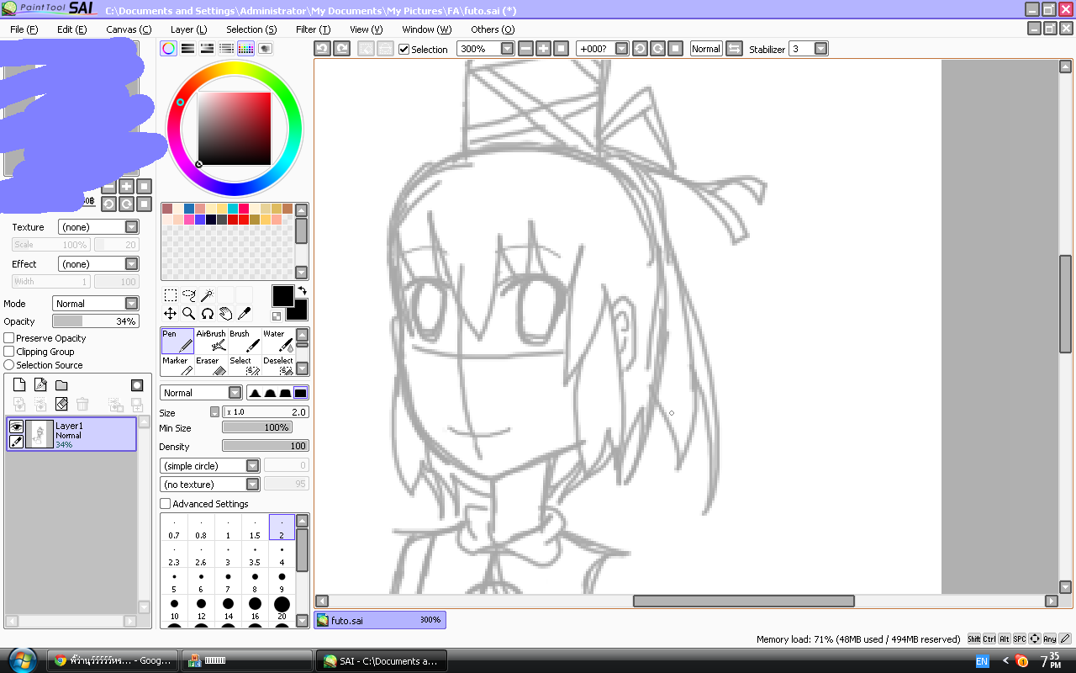Click the Deselect tool button
Viewport: 1076px width, 673px height.
[x=278, y=365]
